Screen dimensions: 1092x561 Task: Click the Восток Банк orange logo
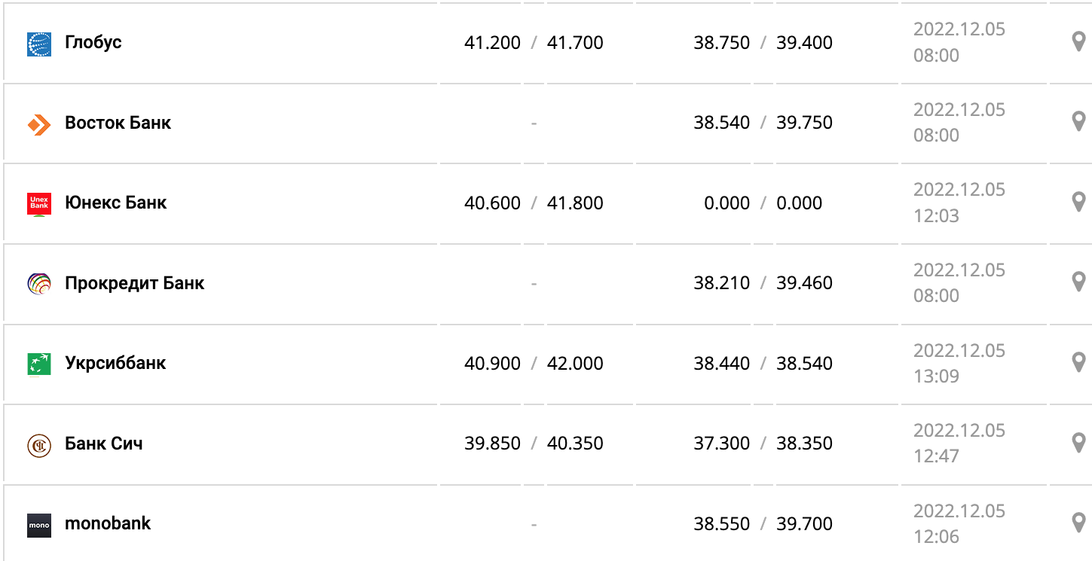[39, 124]
